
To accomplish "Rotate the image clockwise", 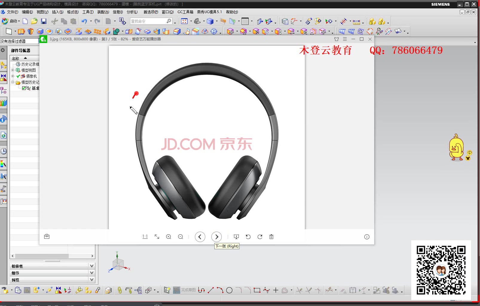I will click(260, 237).
